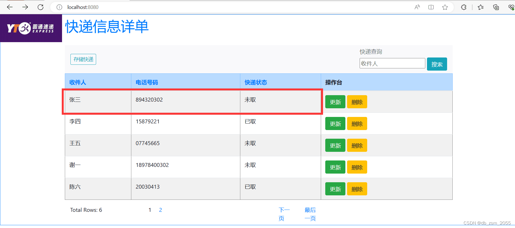
Task: Click the YTO Express logo
Action: coord(31,28)
